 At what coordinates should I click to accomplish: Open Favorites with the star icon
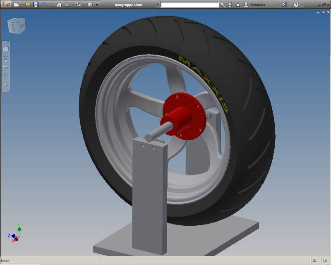coord(238,5)
